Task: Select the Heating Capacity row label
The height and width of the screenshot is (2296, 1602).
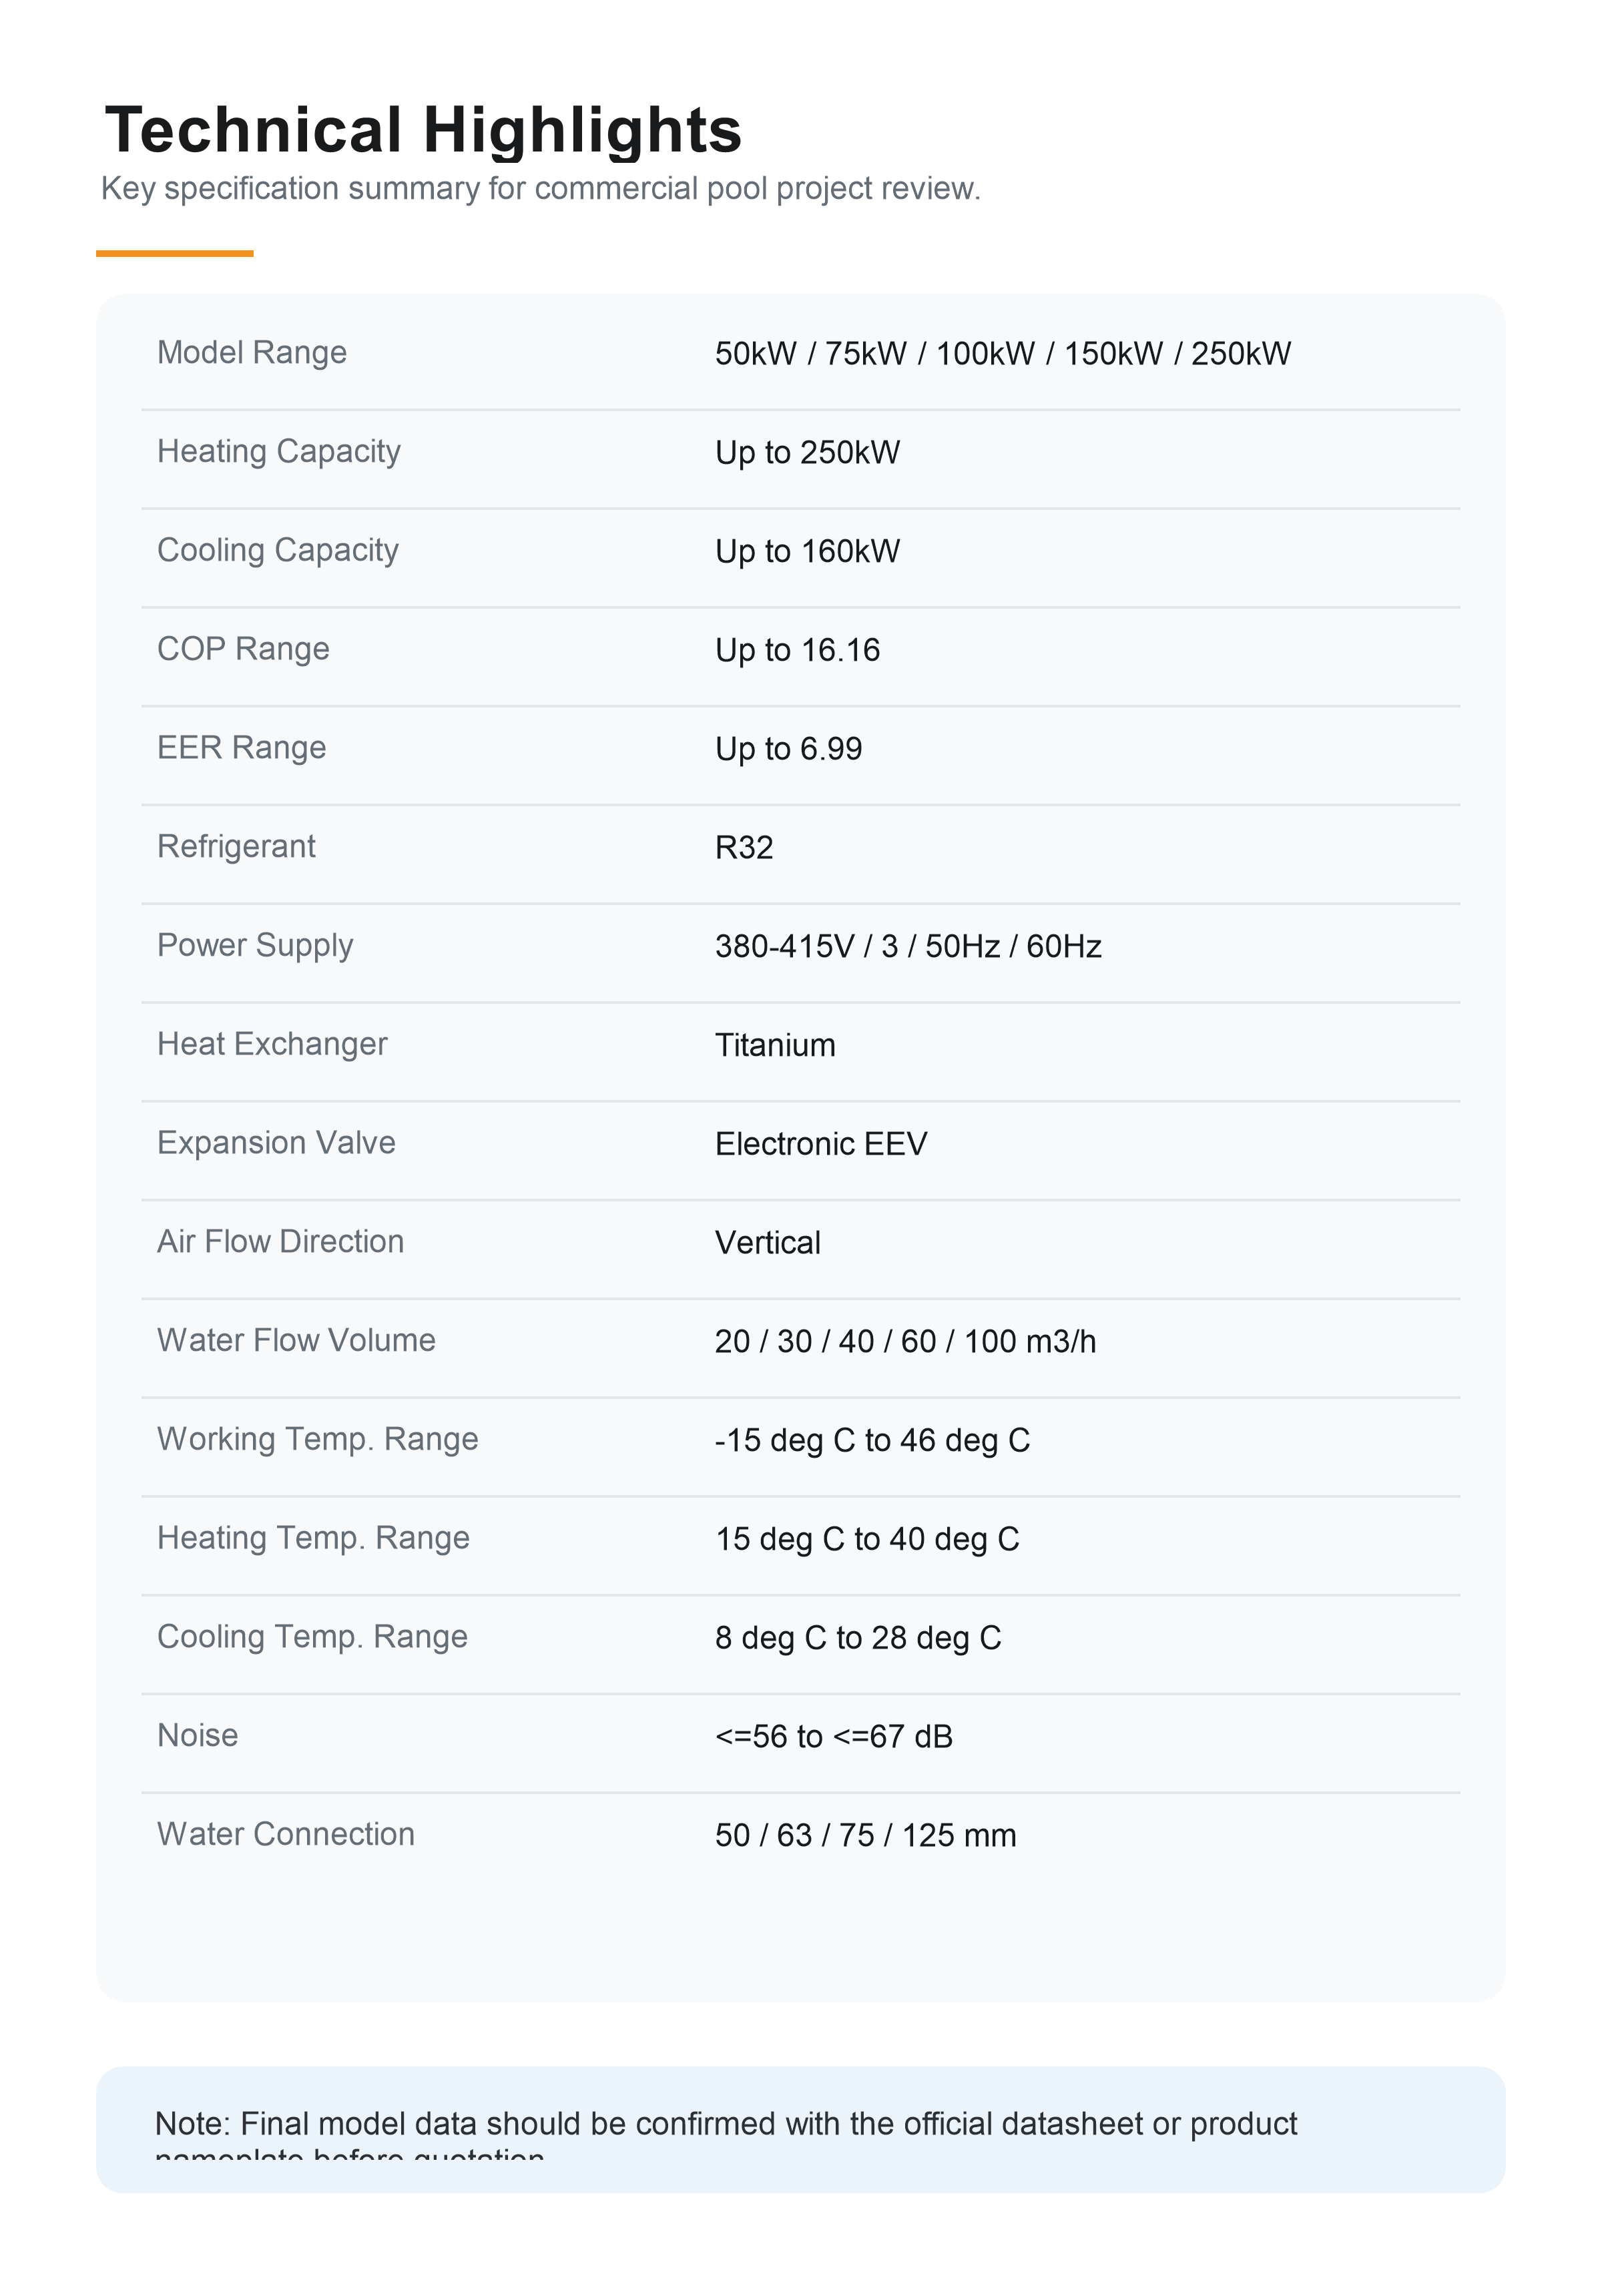Action: (x=279, y=451)
